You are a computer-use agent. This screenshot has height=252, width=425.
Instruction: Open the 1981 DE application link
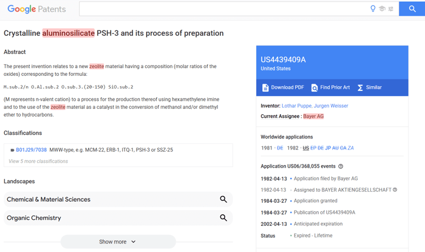point(280,148)
